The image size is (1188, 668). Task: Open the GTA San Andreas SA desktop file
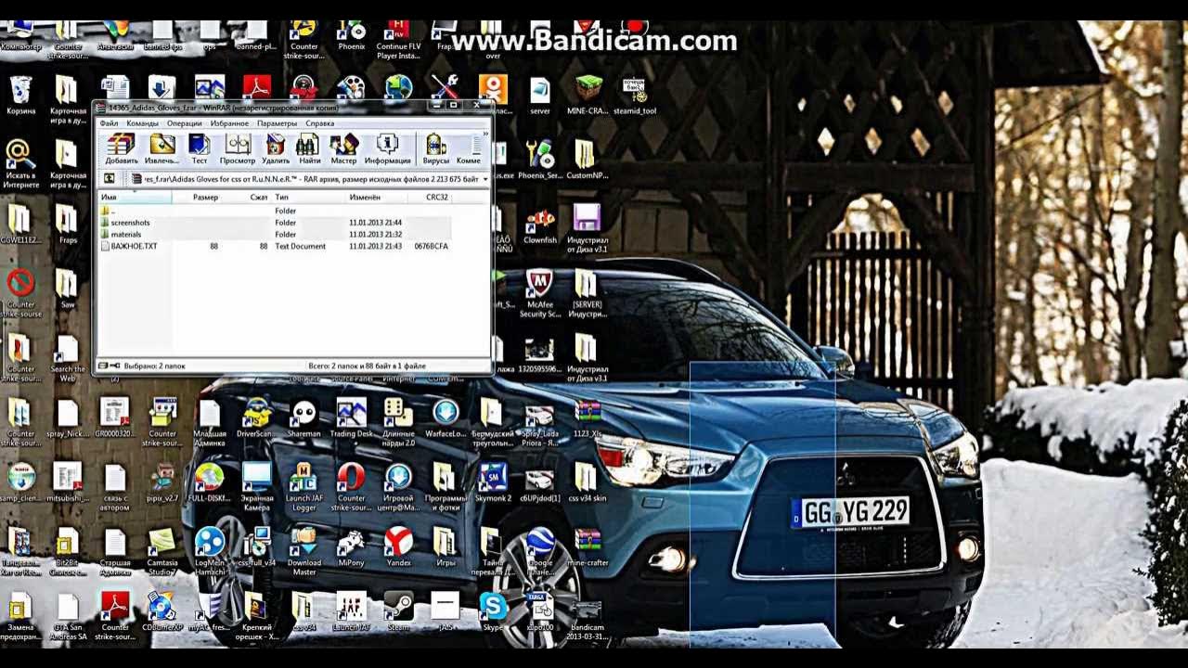67,615
